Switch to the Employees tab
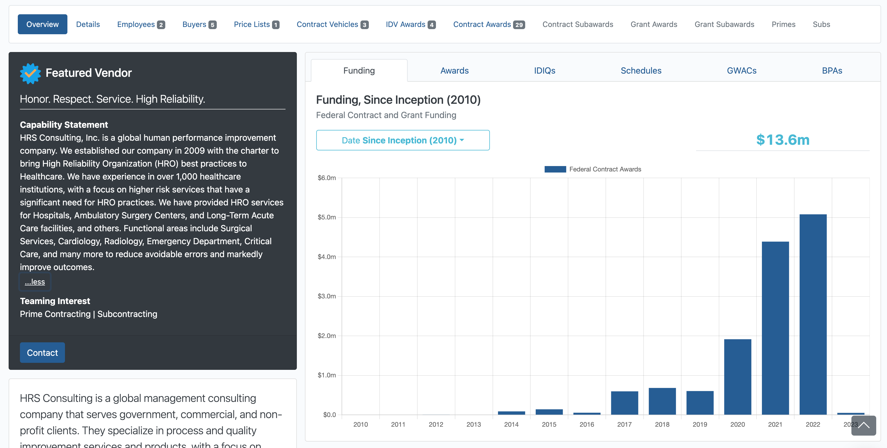 pyautogui.click(x=141, y=24)
